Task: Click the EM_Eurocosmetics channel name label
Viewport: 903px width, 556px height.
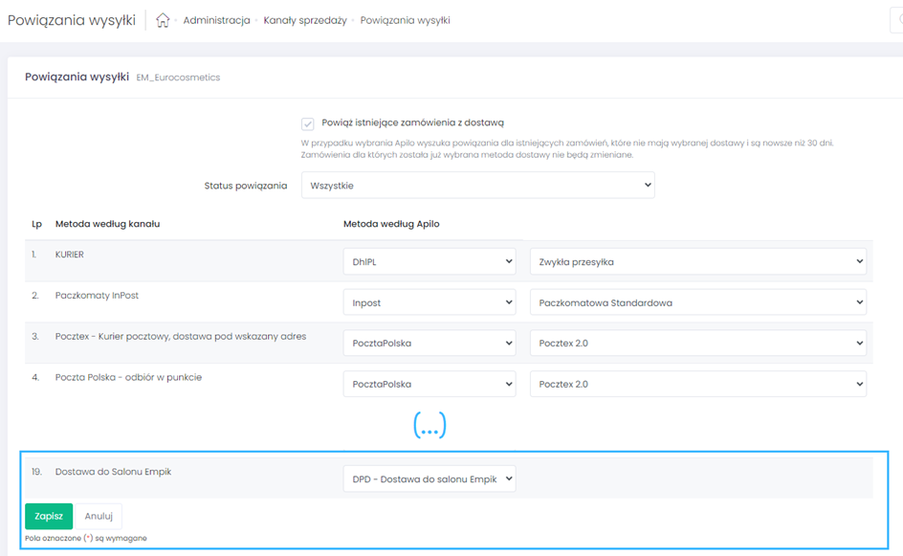Action: tap(178, 78)
